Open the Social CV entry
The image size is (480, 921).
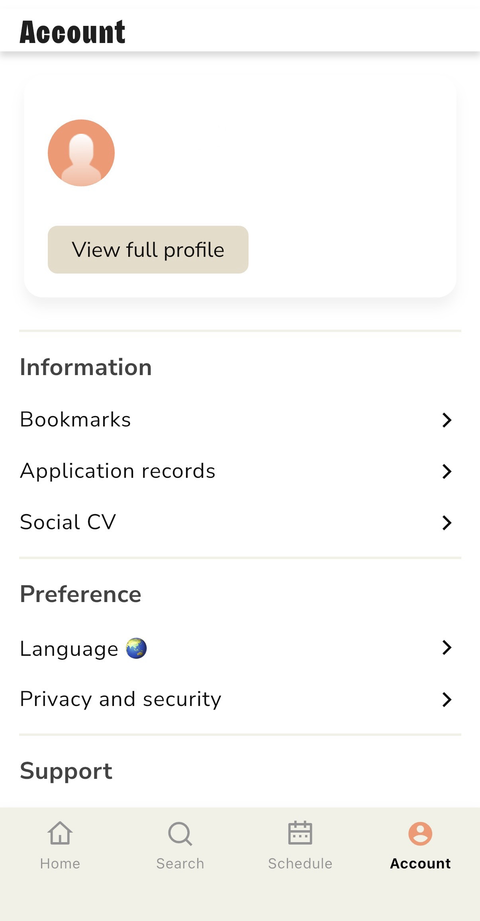point(68,522)
